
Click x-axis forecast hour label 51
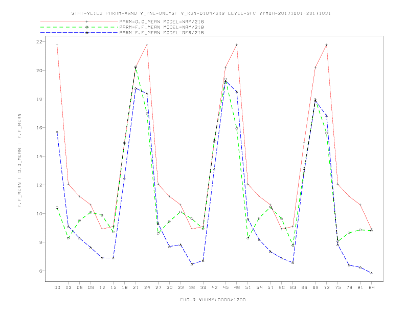coord(248,287)
